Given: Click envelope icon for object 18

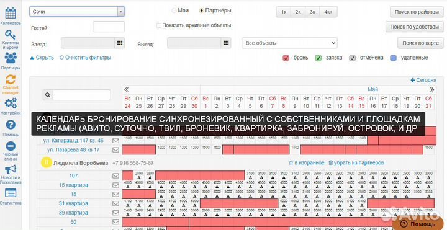Looking at the screenshot, I should pos(115,194).
